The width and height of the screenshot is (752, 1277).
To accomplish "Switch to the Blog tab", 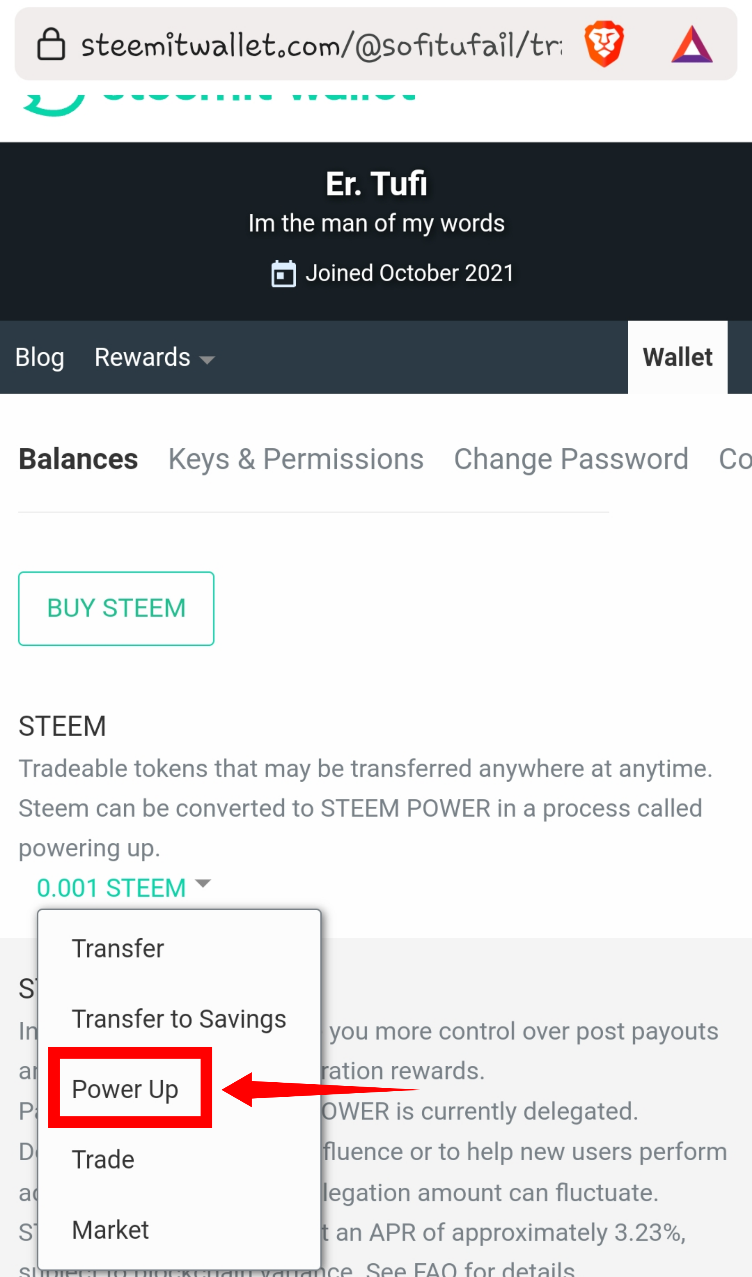I will (x=40, y=357).
